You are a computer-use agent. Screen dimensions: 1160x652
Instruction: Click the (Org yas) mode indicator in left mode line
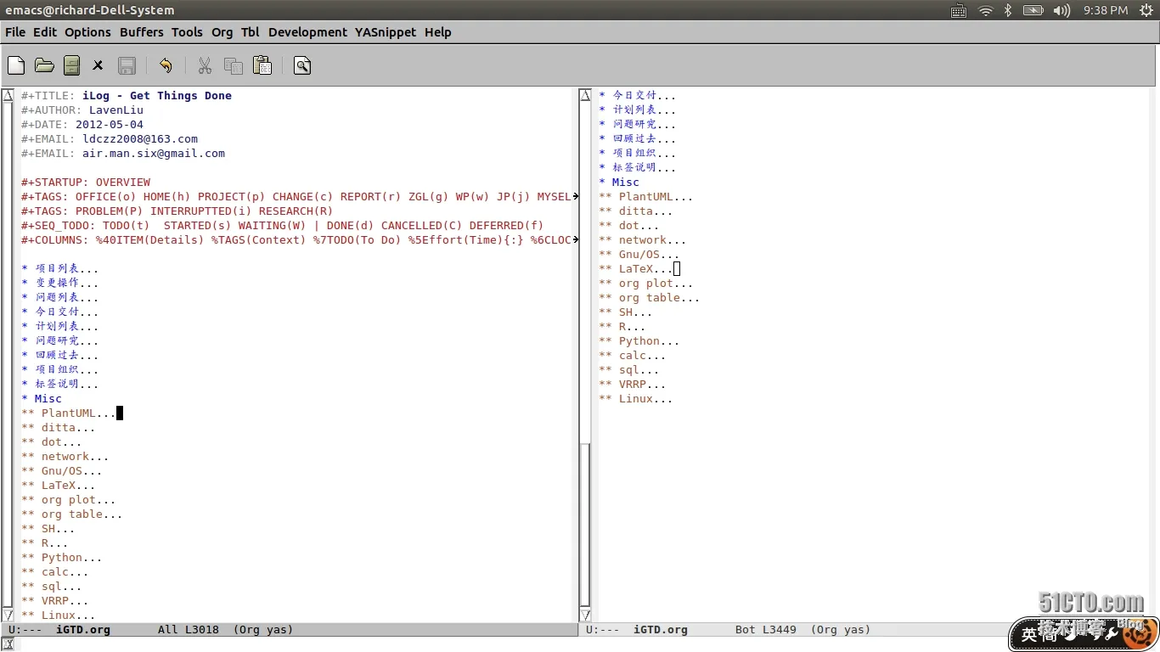[262, 630]
